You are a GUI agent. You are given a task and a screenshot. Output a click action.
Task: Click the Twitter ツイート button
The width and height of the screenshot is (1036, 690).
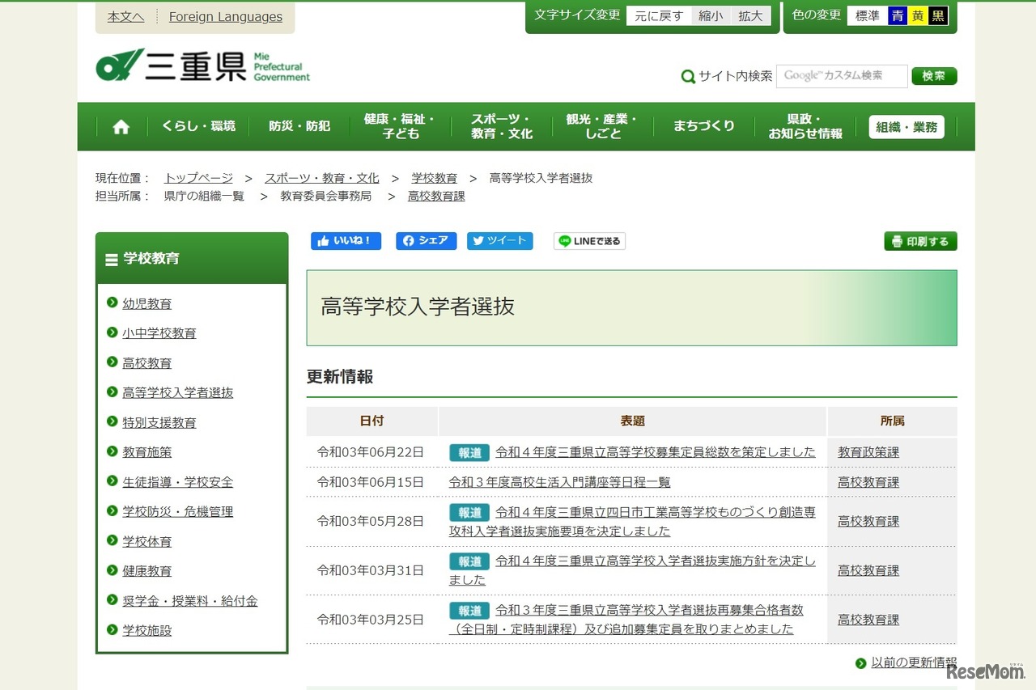pos(499,240)
